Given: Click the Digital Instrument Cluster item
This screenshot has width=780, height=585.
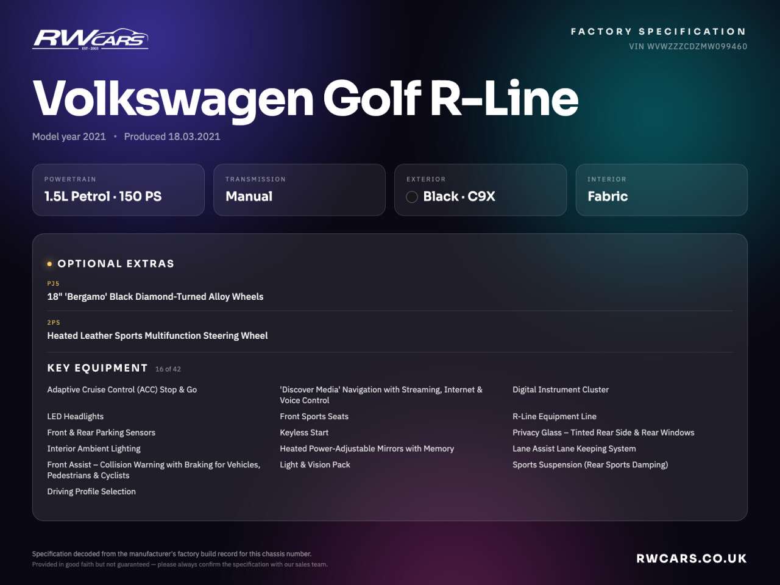Looking at the screenshot, I should point(561,389).
